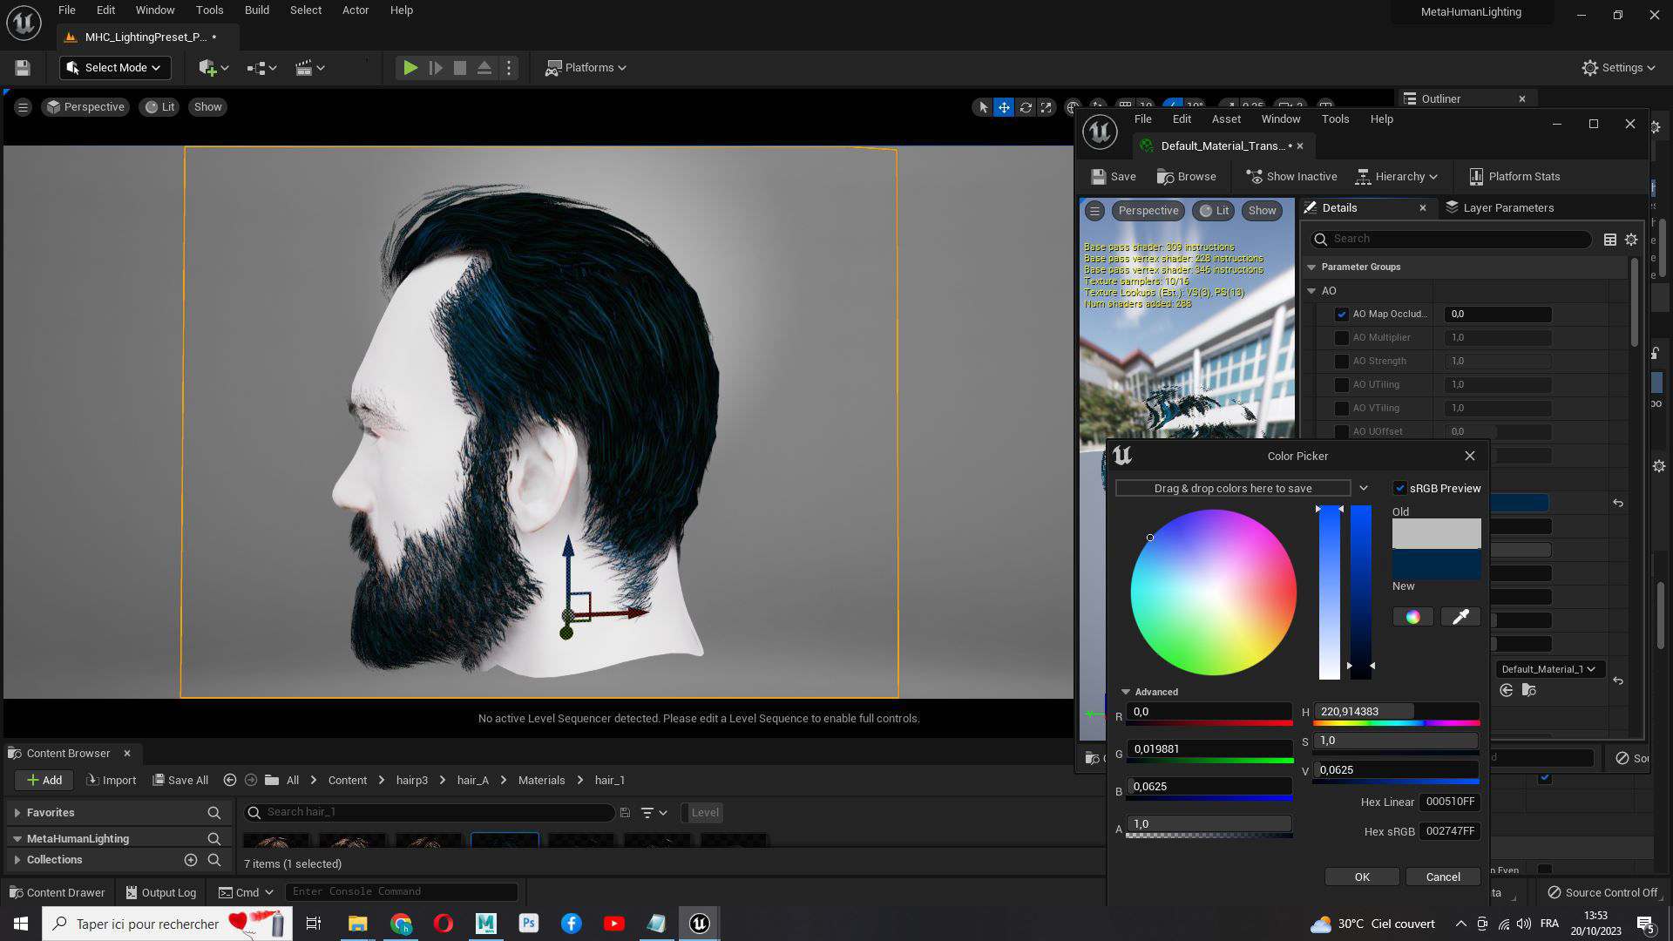Image resolution: width=1673 pixels, height=941 pixels.
Task: Open main viewport options hamburger menu
Action: [x=23, y=107]
